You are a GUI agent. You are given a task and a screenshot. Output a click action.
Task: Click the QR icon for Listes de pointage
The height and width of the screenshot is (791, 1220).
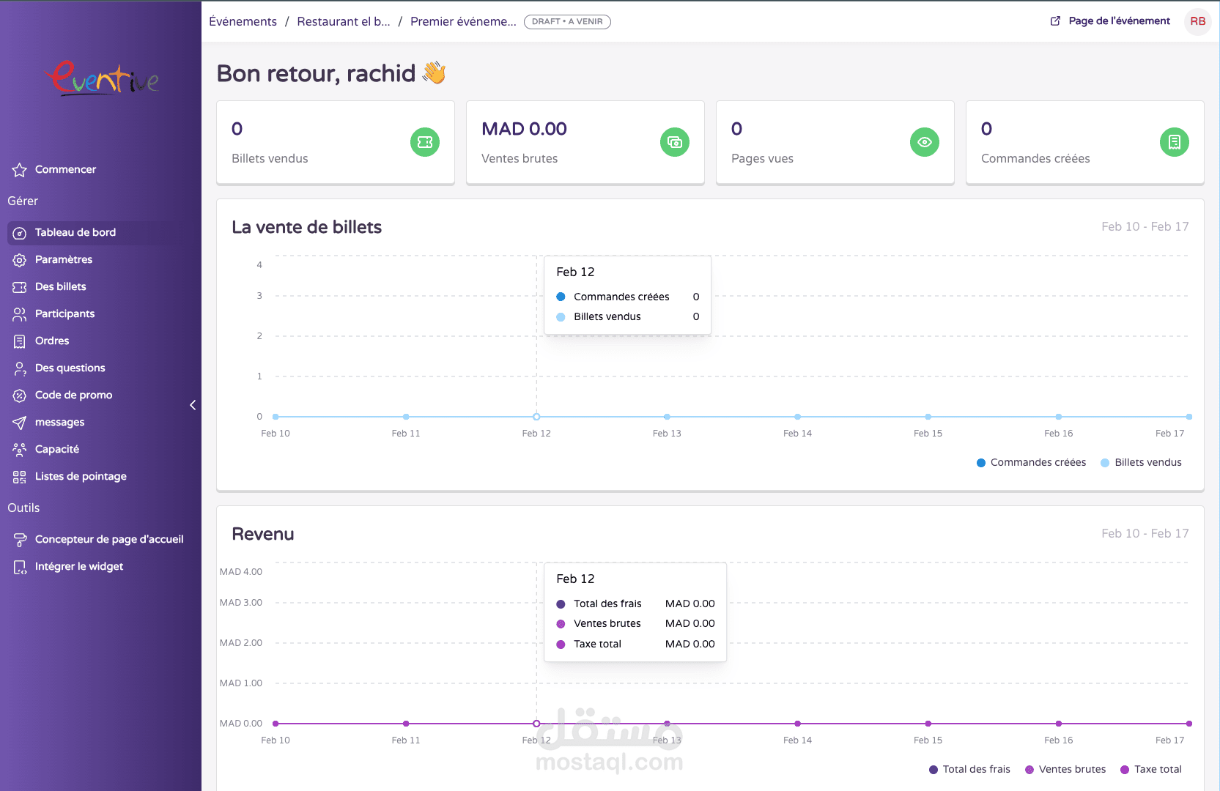pyautogui.click(x=20, y=477)
